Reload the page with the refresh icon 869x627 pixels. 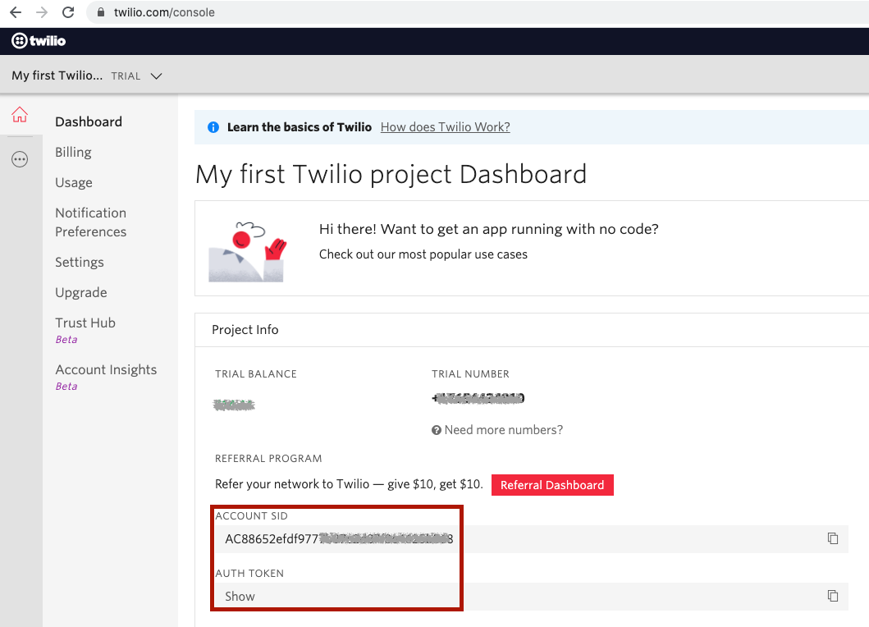[x=67, y=12]
